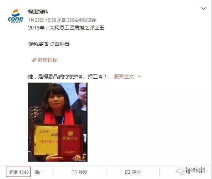Click the 视频展播 点击观看 text line
Viewport: 212px width, 179px height.
[49, 44]
